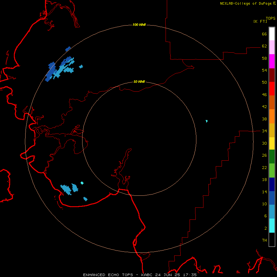
Task: Click the legend value '54'
Action: (x=264, y=70)
